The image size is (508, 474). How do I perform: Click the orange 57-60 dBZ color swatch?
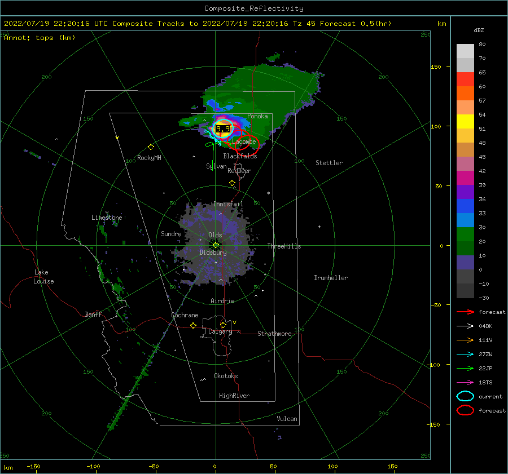point(465,94)
